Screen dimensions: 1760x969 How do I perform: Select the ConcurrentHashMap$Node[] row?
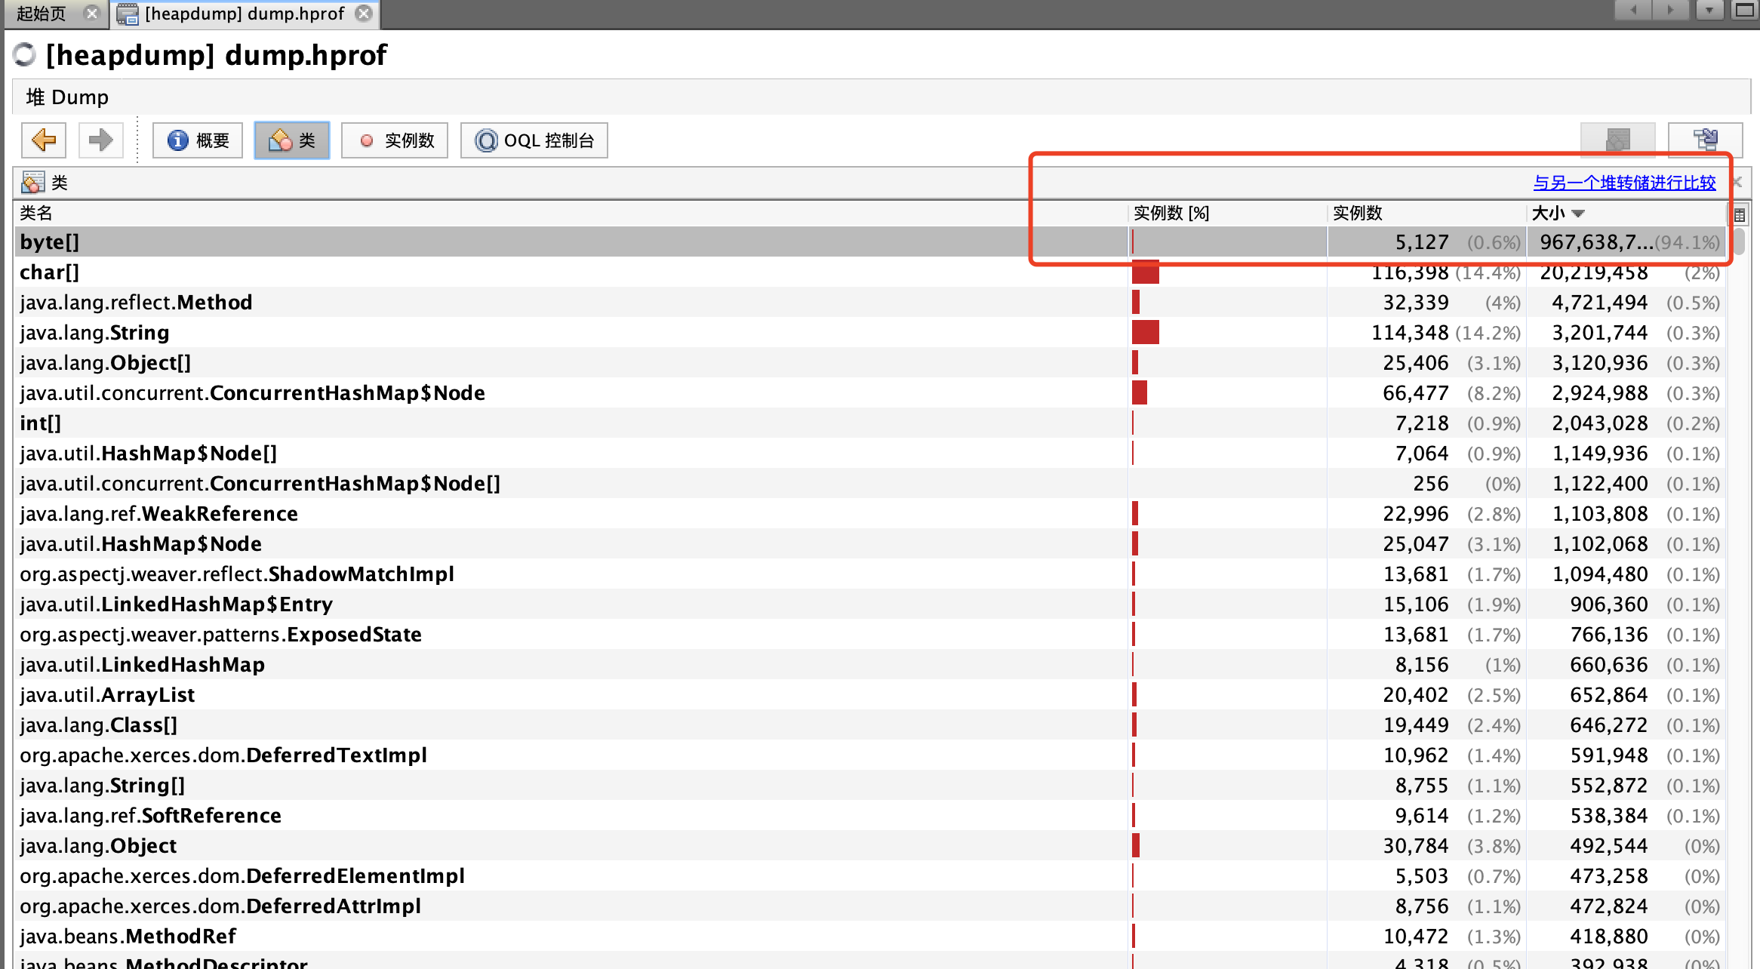point(869,483)
